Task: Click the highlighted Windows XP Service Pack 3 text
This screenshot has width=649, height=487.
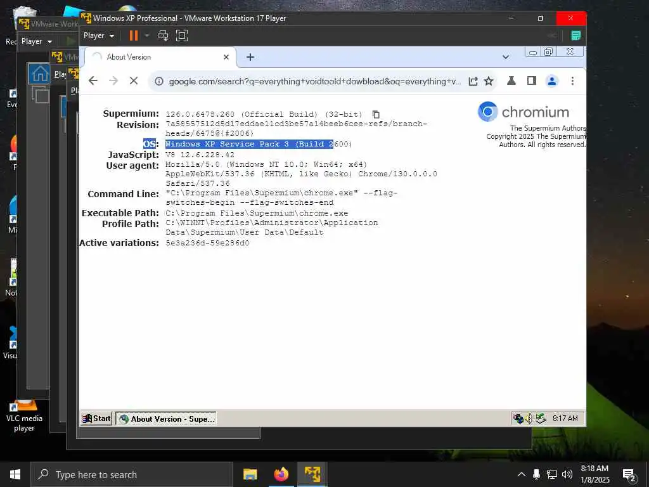Action: pos(249,144)
